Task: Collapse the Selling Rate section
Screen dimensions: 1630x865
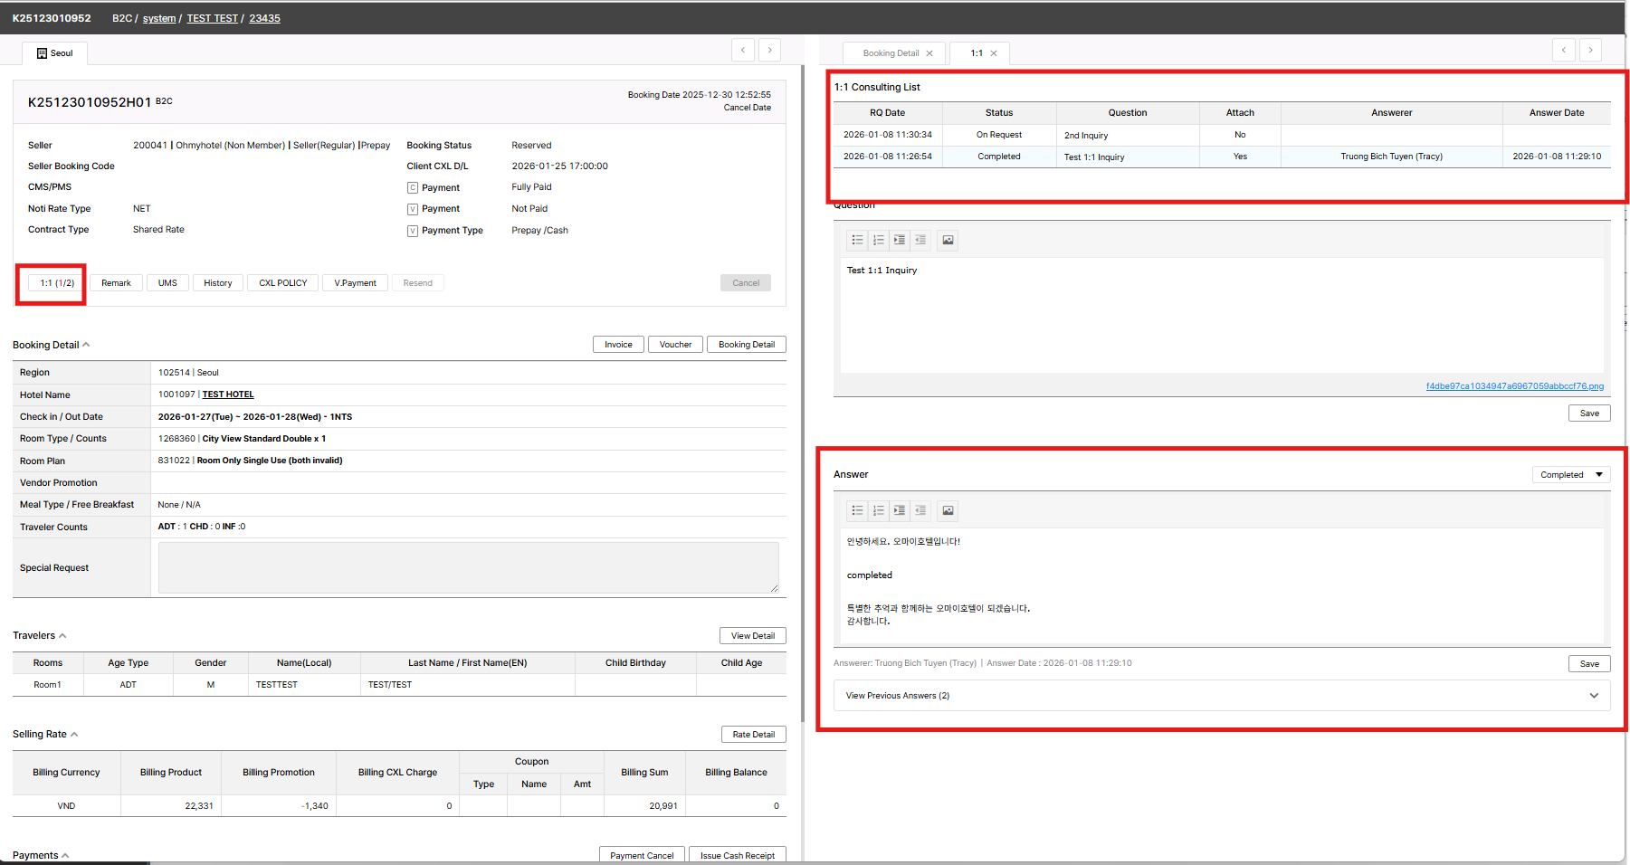Action: (74, 734)
